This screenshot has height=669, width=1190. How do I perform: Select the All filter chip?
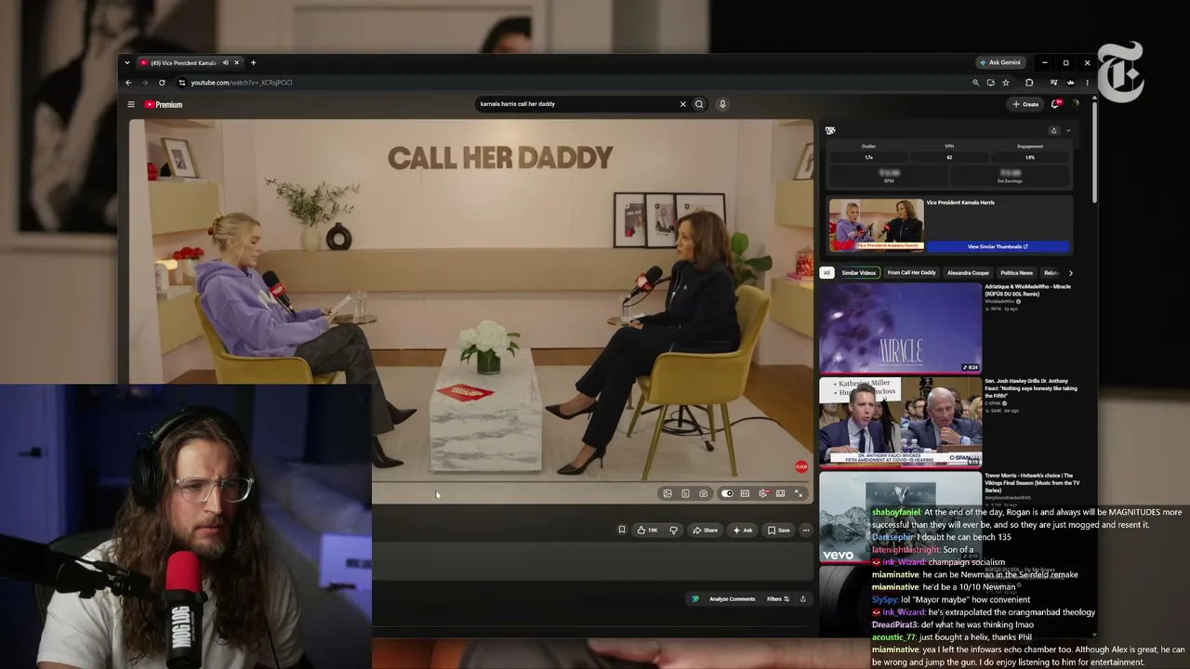[x=826, y=273]
